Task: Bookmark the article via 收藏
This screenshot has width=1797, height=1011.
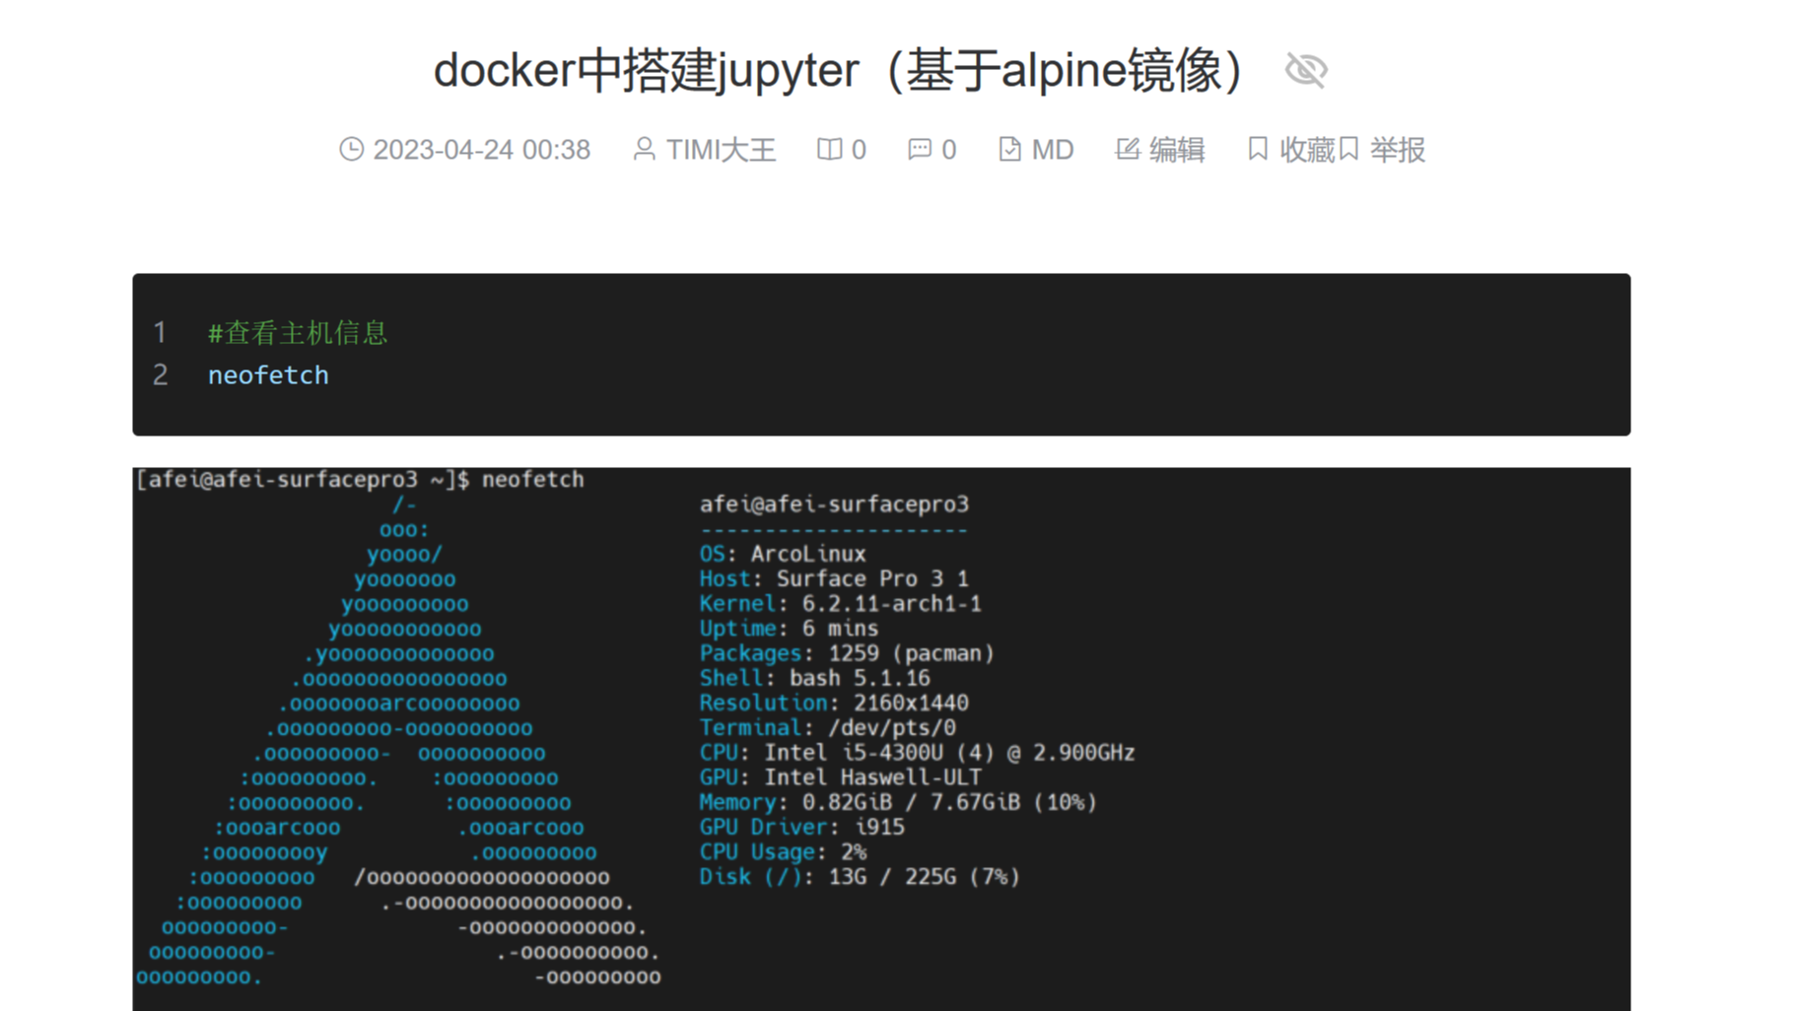Action: coord(1307,150)
